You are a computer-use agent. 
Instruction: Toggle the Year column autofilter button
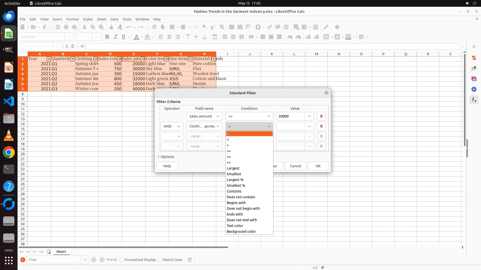click(49, 59)
